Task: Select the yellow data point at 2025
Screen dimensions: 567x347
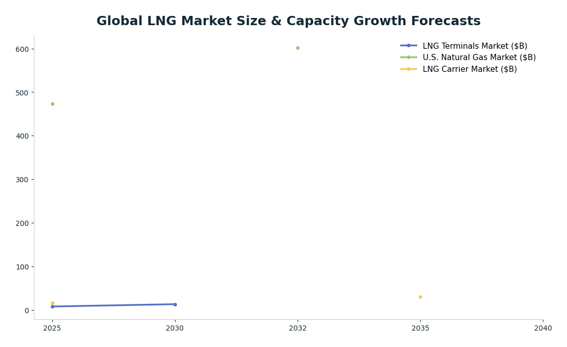Action: pyautogui.click(x=52, y=303)
